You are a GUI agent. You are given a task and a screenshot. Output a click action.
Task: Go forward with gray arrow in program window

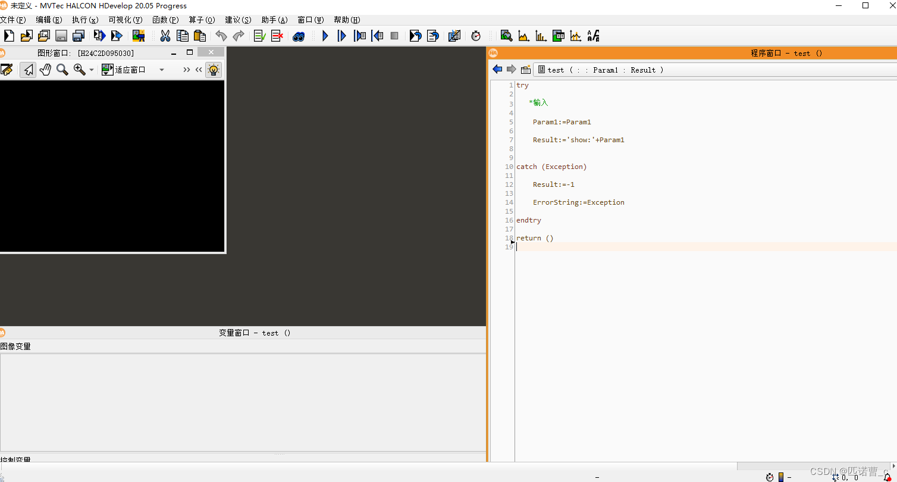click(x=512, y=70)
